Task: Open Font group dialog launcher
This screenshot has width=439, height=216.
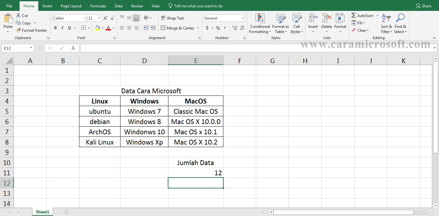Action: pos(114,38)
